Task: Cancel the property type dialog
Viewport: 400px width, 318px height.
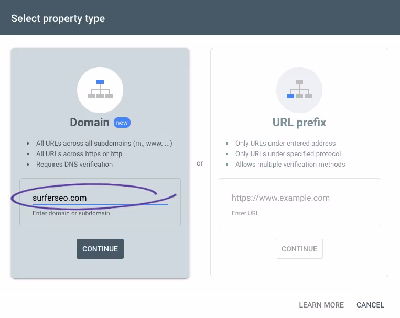Action: click(x=370, y=305)
